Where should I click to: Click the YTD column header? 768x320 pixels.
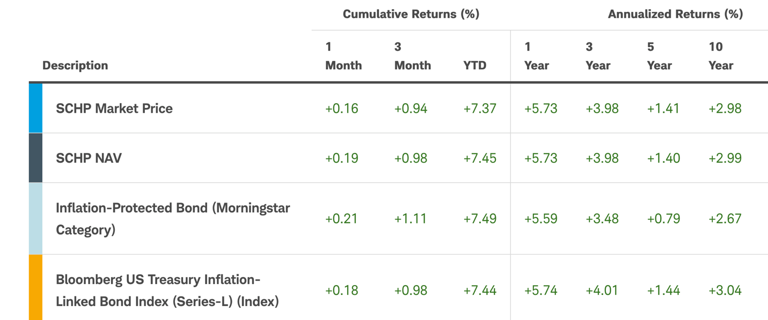click(474, 66)
